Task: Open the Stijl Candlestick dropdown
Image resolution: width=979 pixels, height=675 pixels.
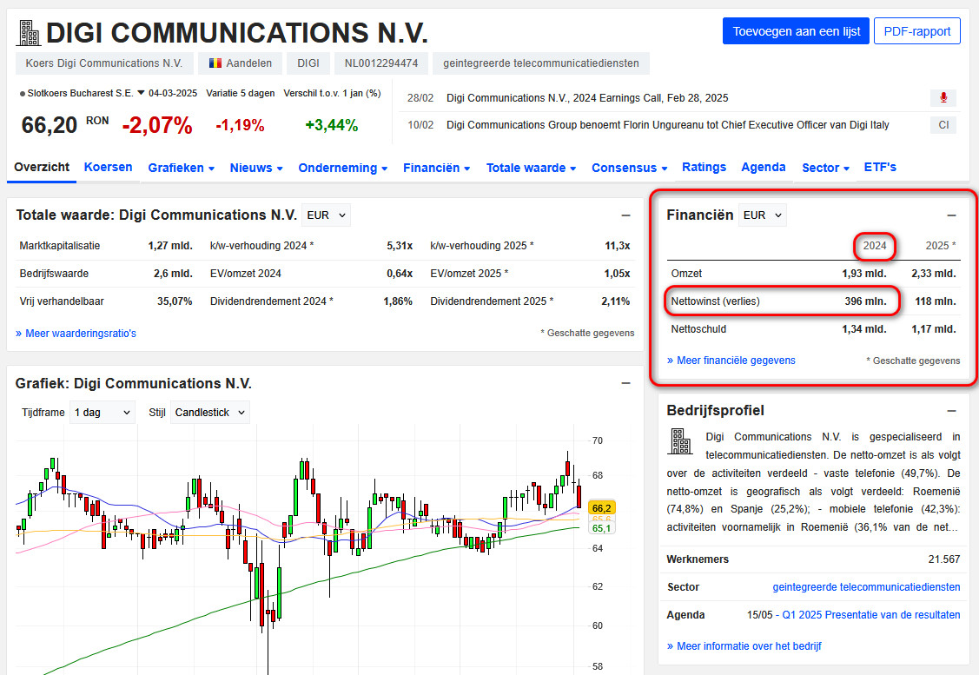Action: click(x=210, y=413)
